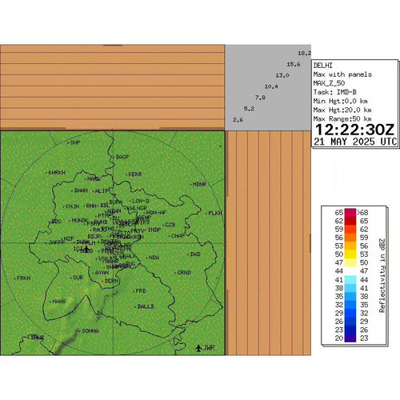The height and width of the screenshot is (400, 400).
Task: Click the SOHNA station label
Action: coord(90,331)
